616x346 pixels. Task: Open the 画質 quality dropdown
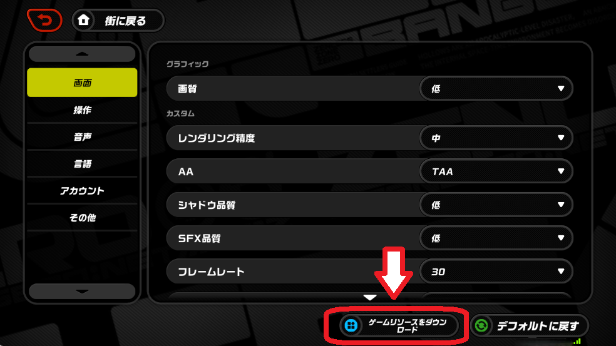496,88
